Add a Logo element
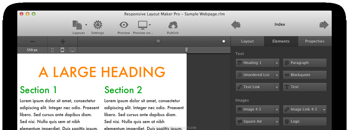This screenshot has width=349, height=130. 305,122
